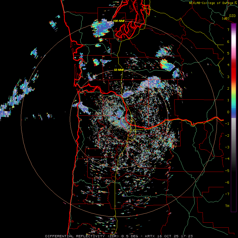This screenshot has width=238, height=238.
Task: Click the -2 tick on color scale
Action: click(x=227, y=136)
